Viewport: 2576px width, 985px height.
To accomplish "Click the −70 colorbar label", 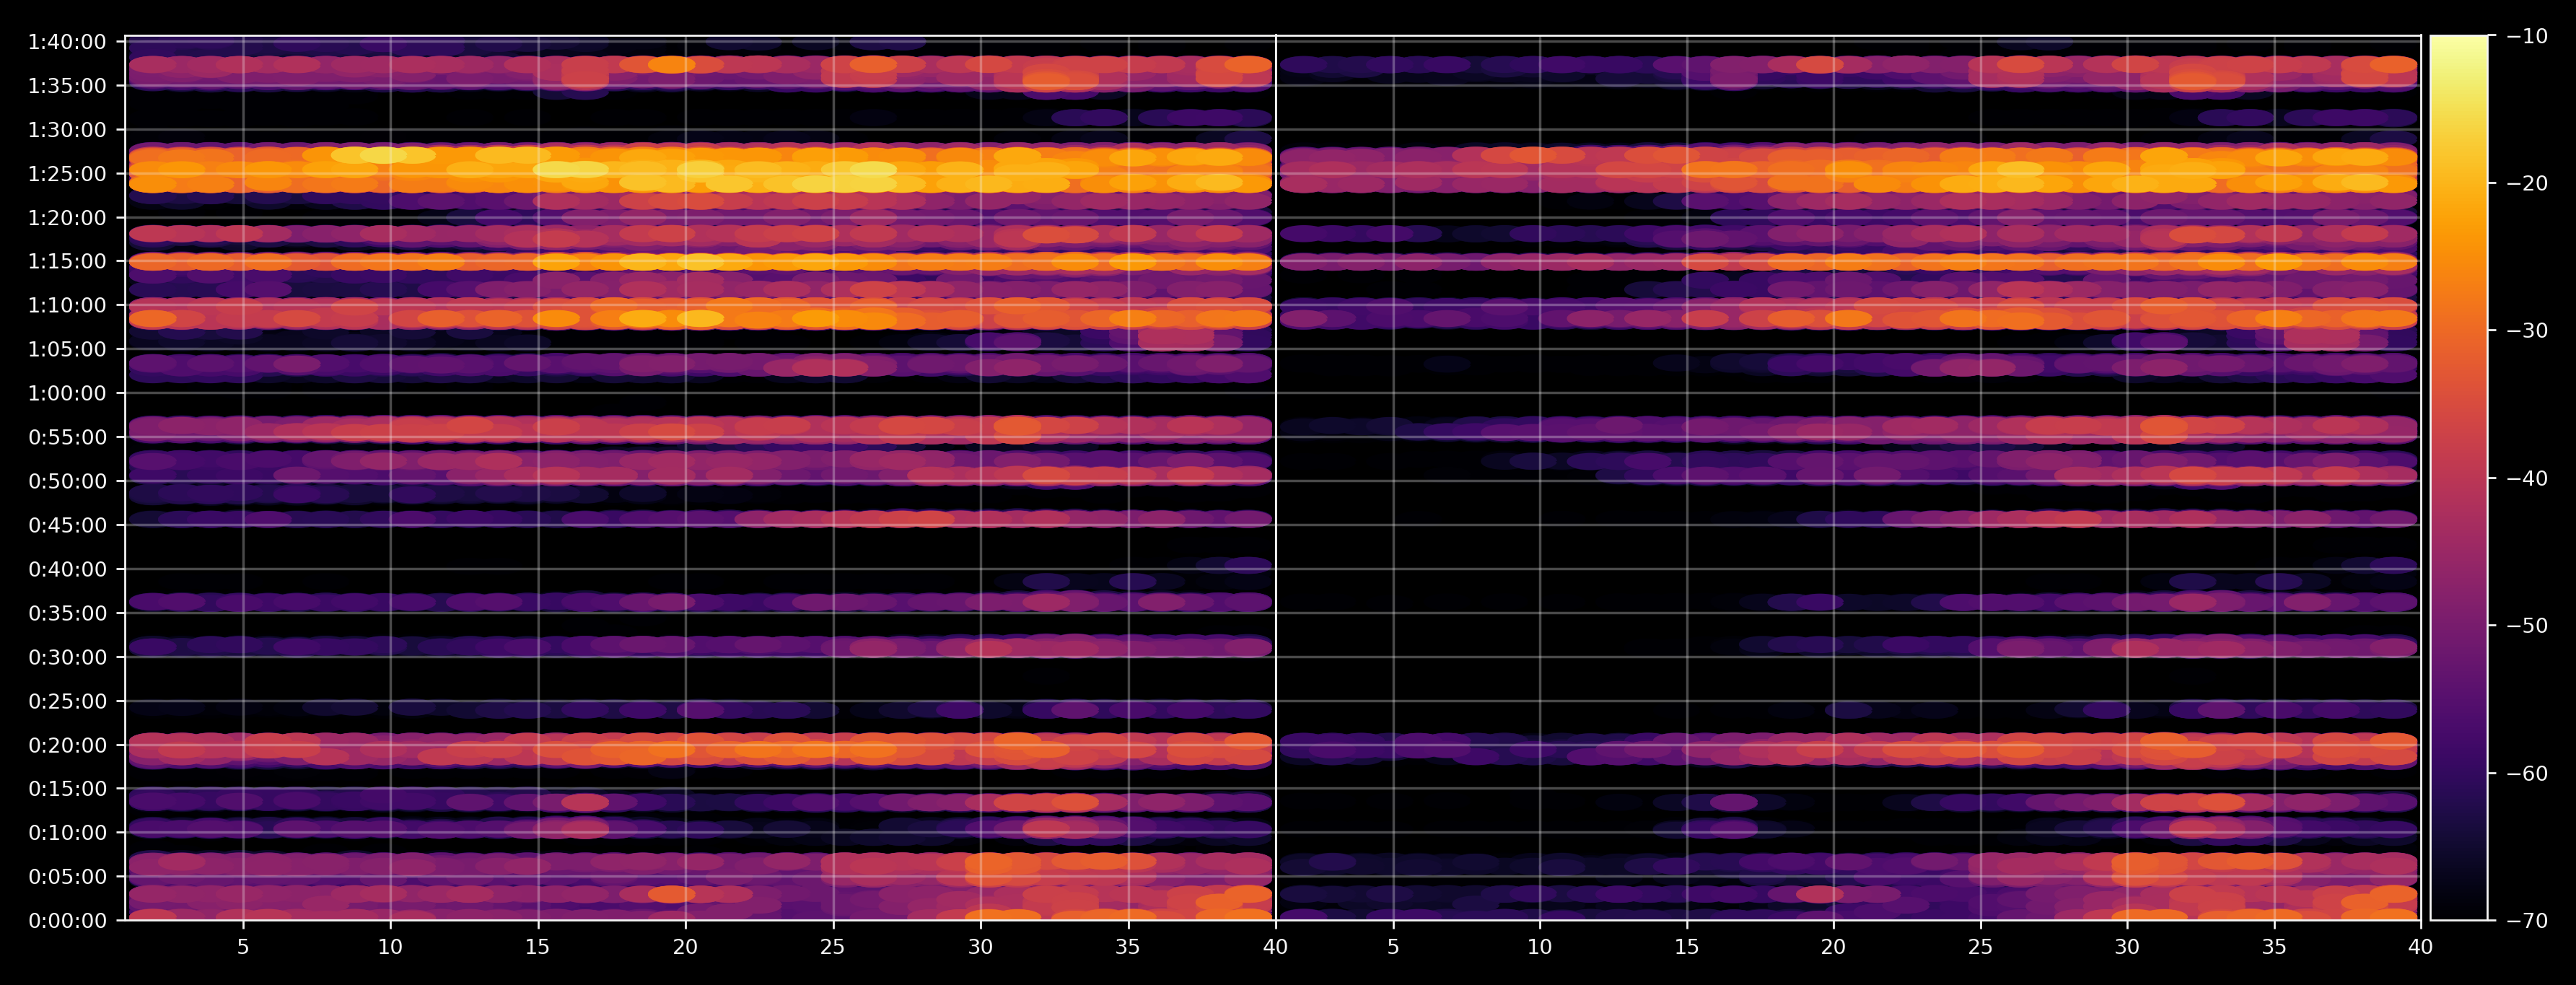I will coord(2527,920).
